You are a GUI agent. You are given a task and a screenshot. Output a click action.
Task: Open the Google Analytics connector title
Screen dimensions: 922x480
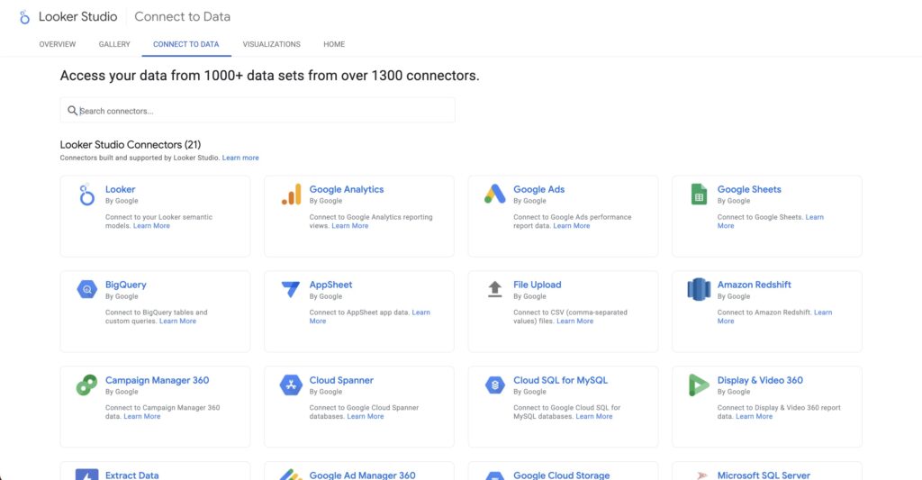tap(347, 189)
